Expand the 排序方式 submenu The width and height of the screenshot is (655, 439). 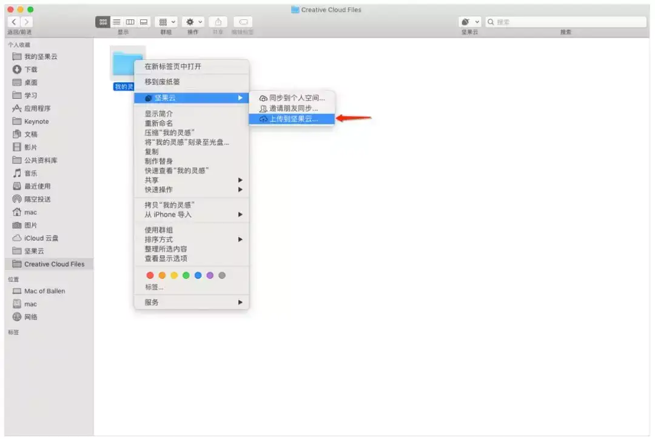click(x=191, y=240)
